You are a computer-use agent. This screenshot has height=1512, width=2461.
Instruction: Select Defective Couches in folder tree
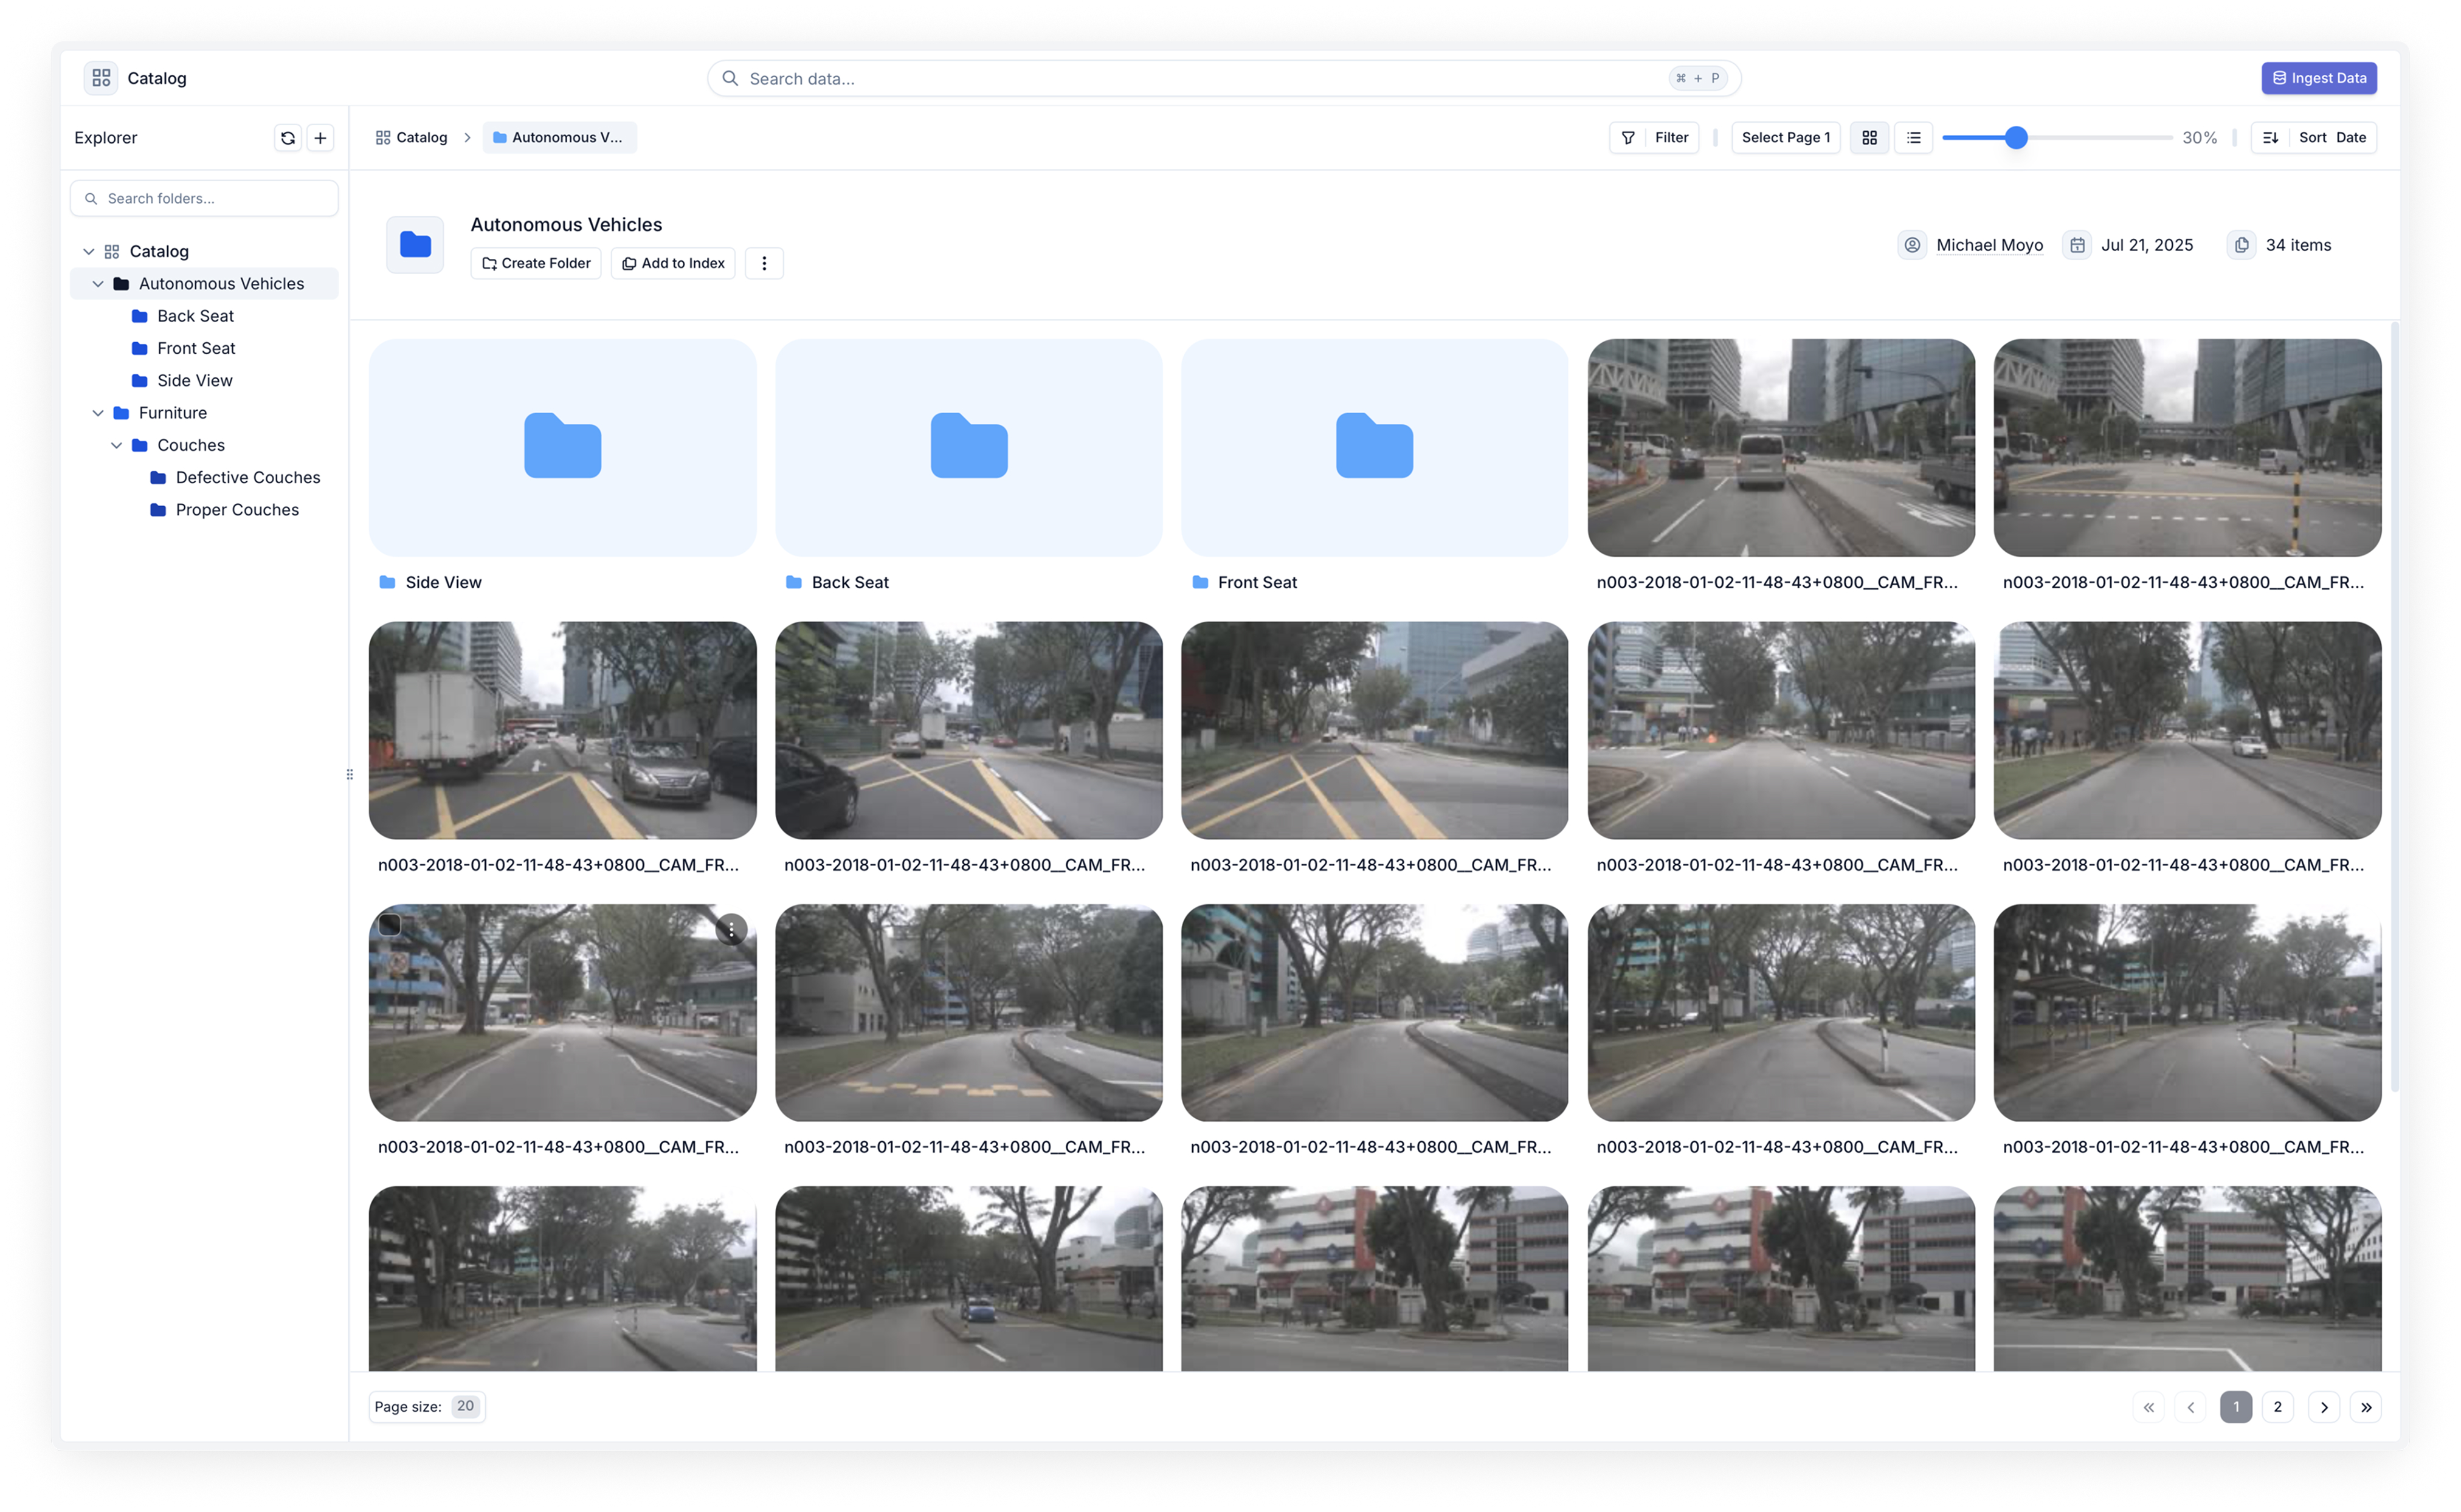pos(247,478)
